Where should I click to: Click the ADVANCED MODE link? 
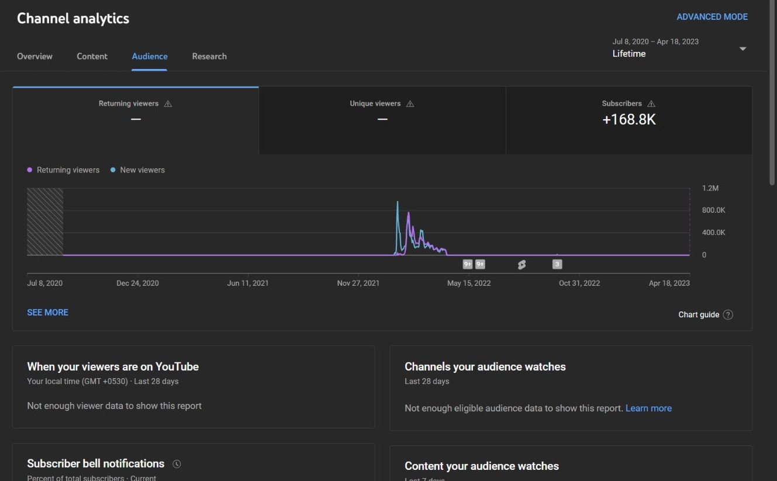point(712,17)
